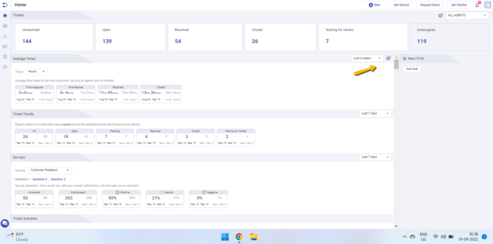Click the scrollbar down arrow

[x=396, y=226]
